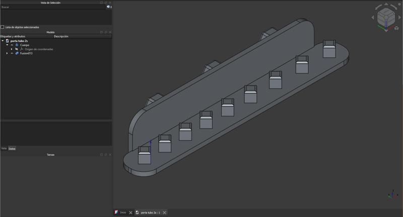Toggle Lista de objetos seleccionados checkbox
Viewport: 403px width, 217px height.
[3, 27]
